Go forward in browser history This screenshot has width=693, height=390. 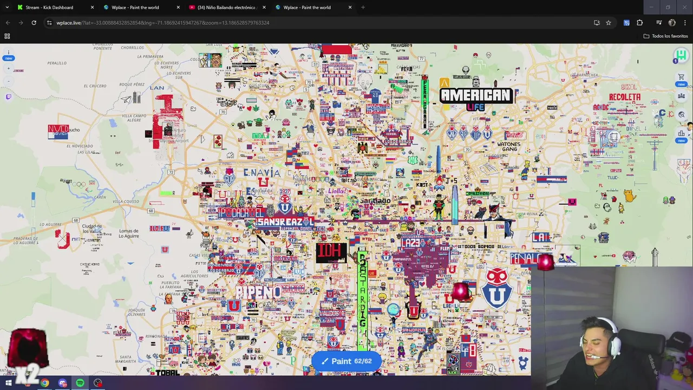[x=21, y=23]
